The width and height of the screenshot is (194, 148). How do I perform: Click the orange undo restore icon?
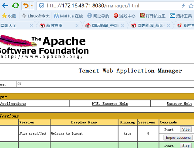[26, 6]
